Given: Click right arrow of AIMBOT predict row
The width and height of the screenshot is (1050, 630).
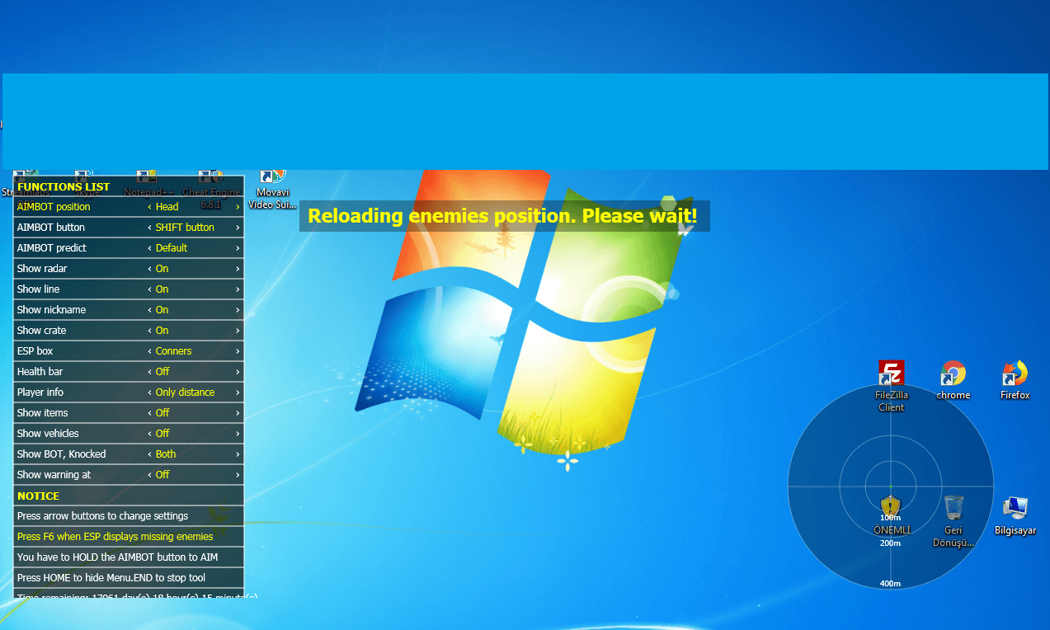Looking at the screenshot, I should (238, 248).
